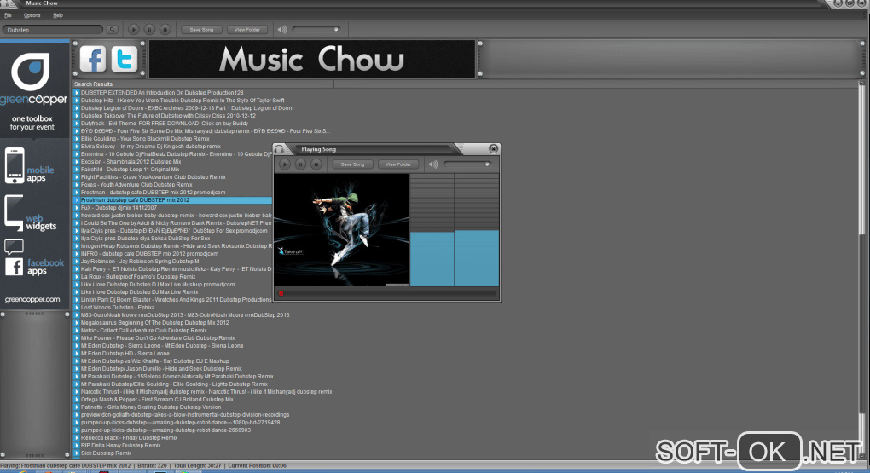The image size is (870, 473).
Task: Click Save Song in Playing Song window
Action: [x=352, y=164]
